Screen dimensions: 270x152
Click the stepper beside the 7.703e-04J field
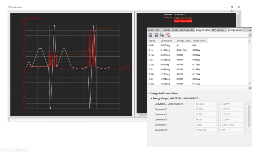pos(219,130)
